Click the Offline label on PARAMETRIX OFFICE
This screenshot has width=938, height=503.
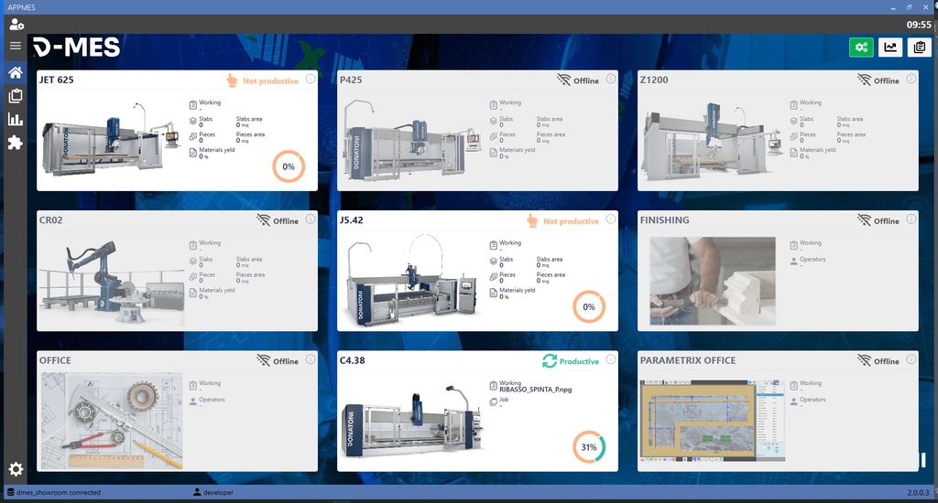[887, 361]
